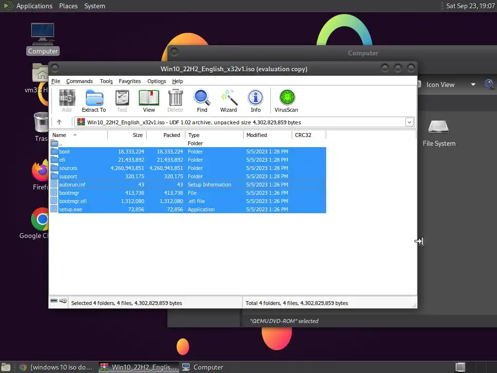
Task: Open the Tools menu
Action: click(x=106, y=81)
